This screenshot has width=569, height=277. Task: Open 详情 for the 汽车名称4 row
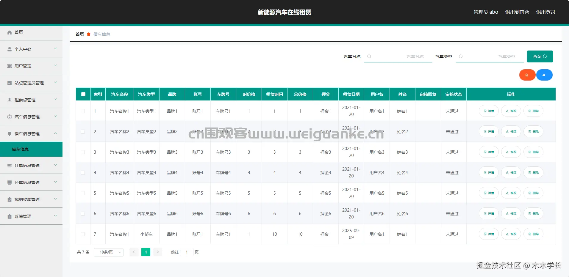(489, 173)
